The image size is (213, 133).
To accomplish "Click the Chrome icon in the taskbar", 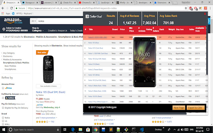I will (x=96, y=130).
